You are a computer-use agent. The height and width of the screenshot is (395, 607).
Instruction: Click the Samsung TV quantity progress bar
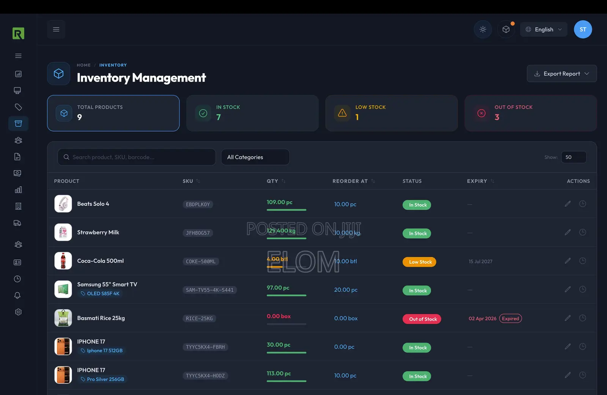click(286, 296)
